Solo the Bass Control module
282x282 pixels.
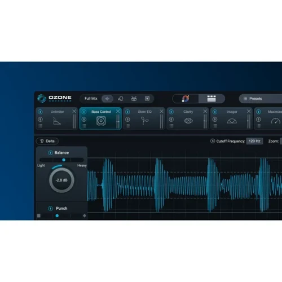[x=84, y=120]
